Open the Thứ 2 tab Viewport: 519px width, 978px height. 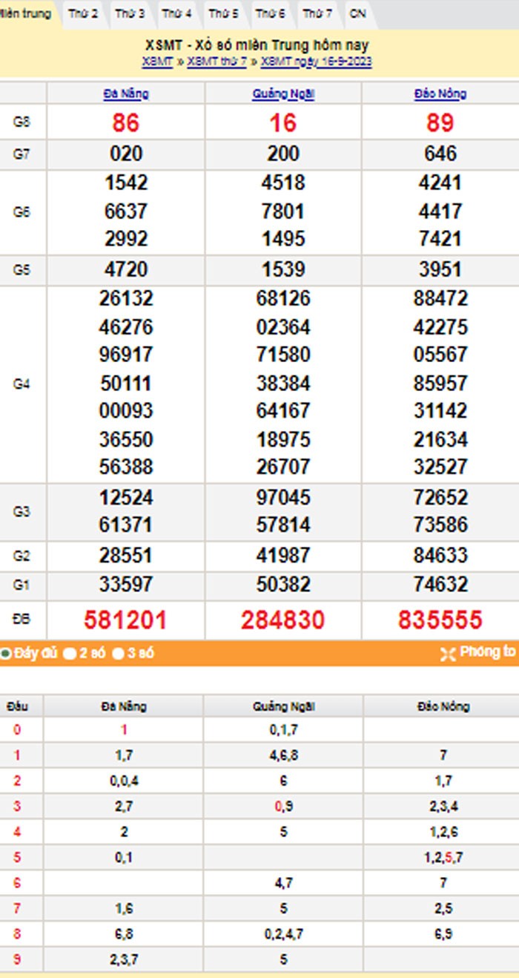(x=83, y=13)
